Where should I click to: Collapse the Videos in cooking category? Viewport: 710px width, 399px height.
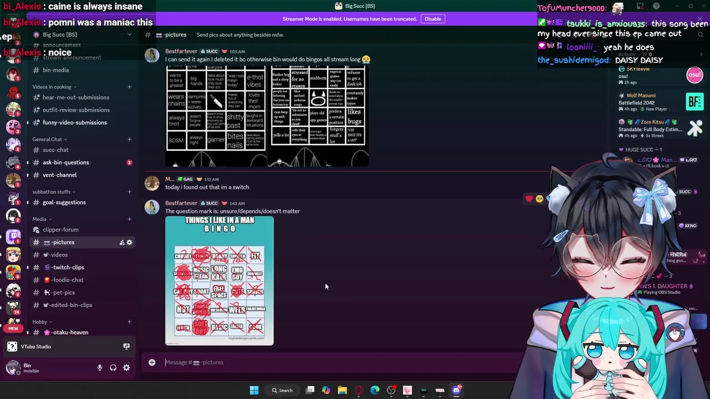54,87
